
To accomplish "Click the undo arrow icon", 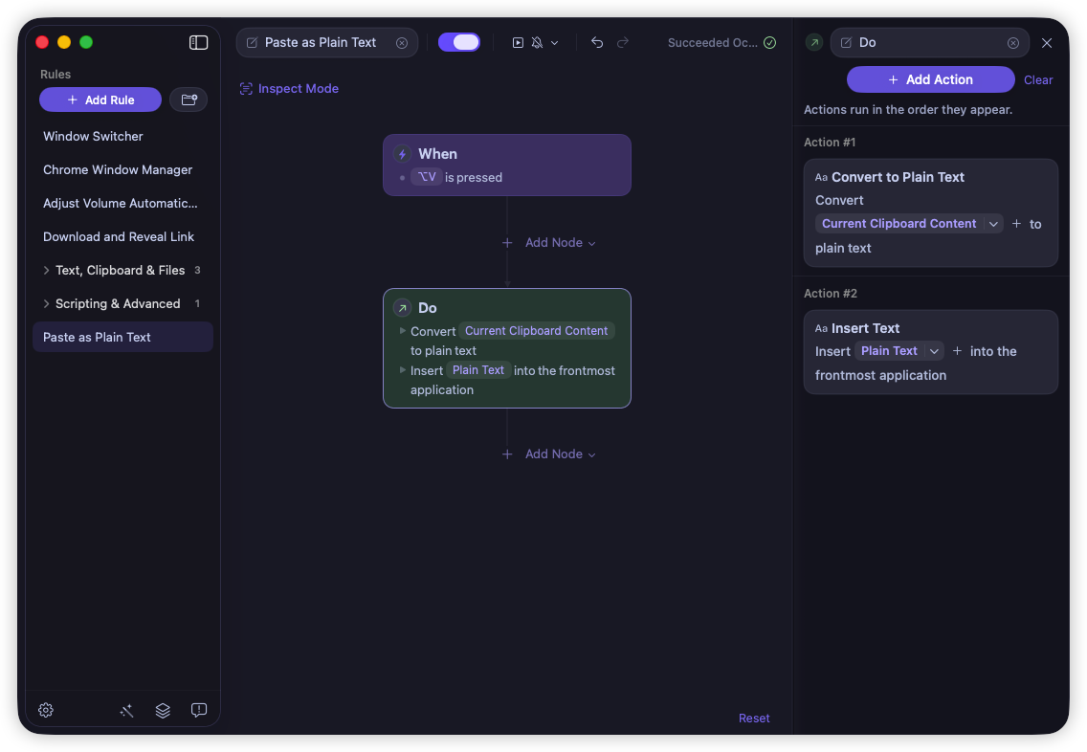I will [x=597, y=42].
